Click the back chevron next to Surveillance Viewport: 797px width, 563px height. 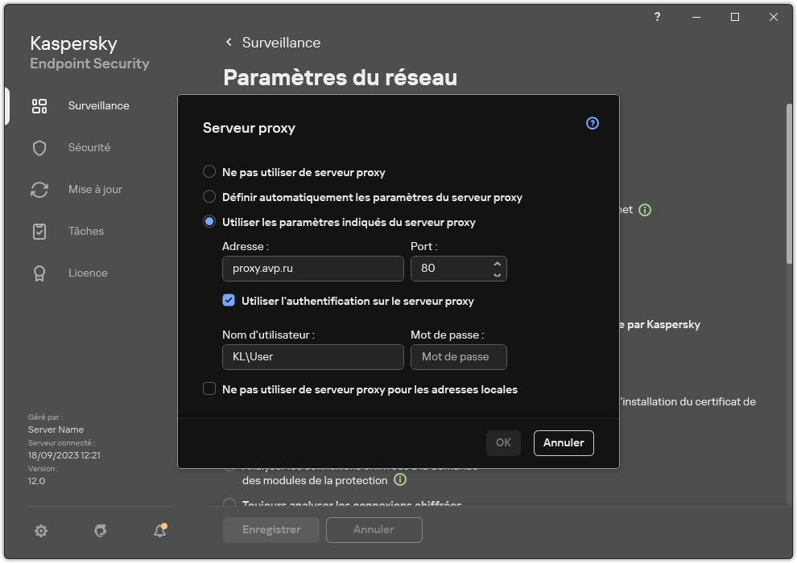coord(228,43)
